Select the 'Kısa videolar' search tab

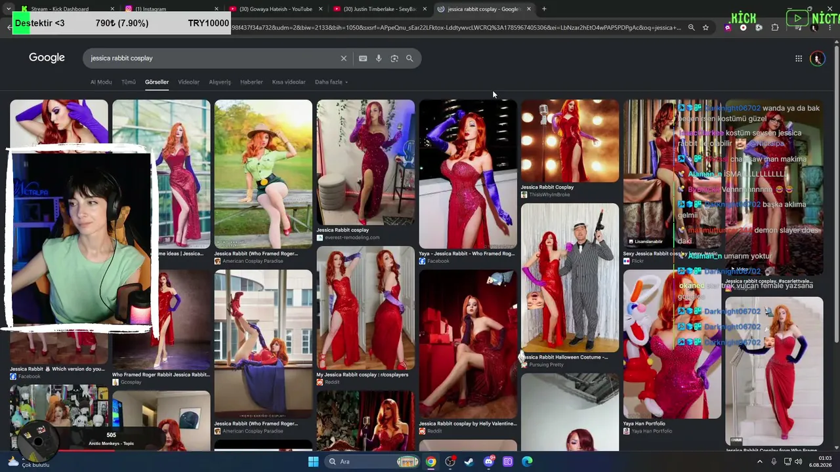[289, 82]
